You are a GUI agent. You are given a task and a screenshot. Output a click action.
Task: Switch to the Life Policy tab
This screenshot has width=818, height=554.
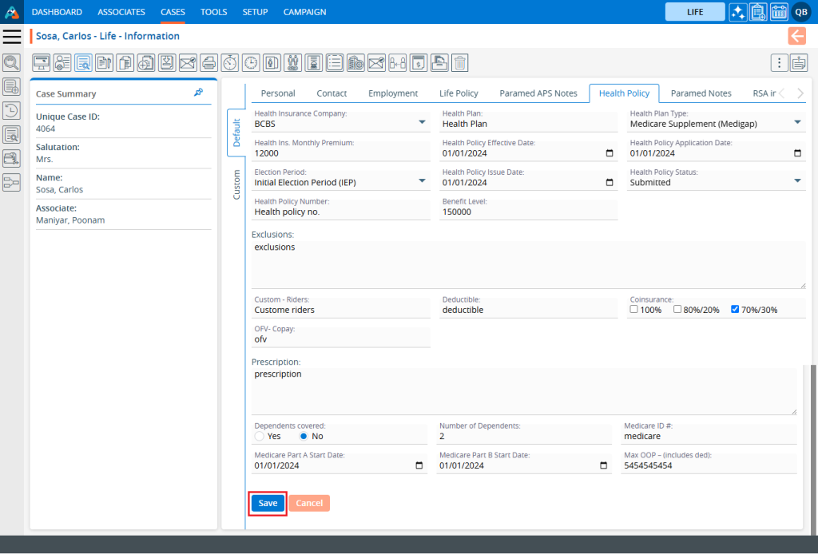[x=459, y=93]
